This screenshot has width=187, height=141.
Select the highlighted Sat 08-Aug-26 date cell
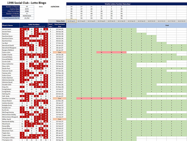coord(71,21)
